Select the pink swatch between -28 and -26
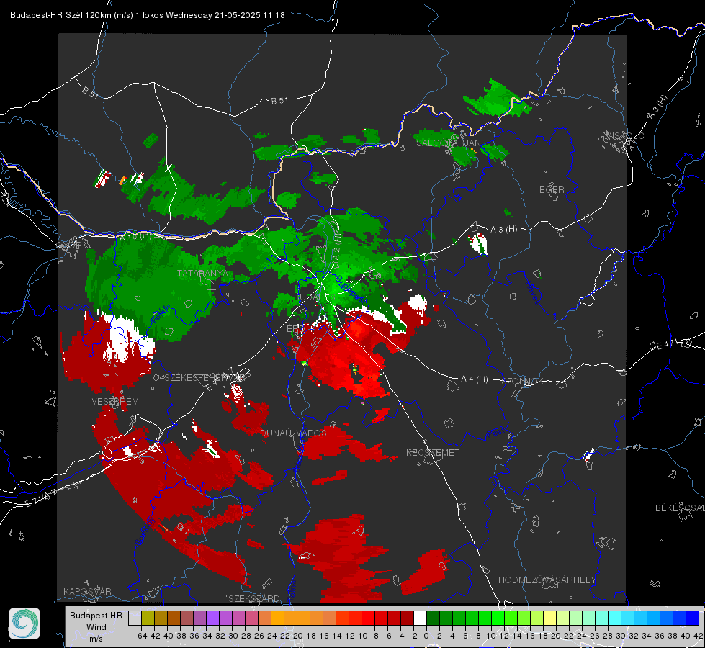 point(251,618)
